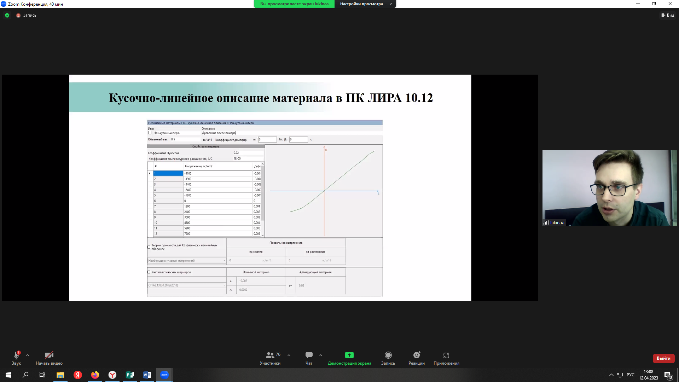Start video with Начать видео
Screen dimensions: 679x382
coord(49,358)
